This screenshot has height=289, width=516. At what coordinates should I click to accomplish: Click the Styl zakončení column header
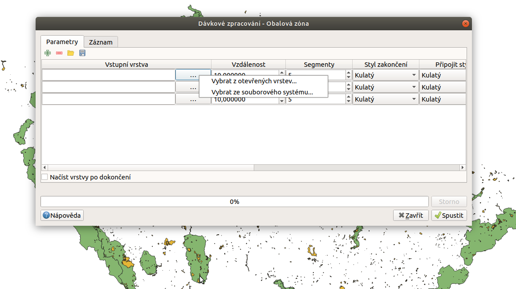click(x=386, y=65)
